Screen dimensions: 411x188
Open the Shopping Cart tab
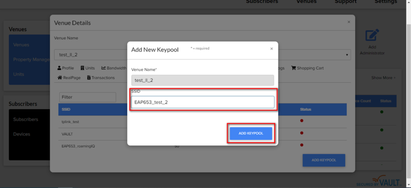pyautogui.click(x=307, y=68)
